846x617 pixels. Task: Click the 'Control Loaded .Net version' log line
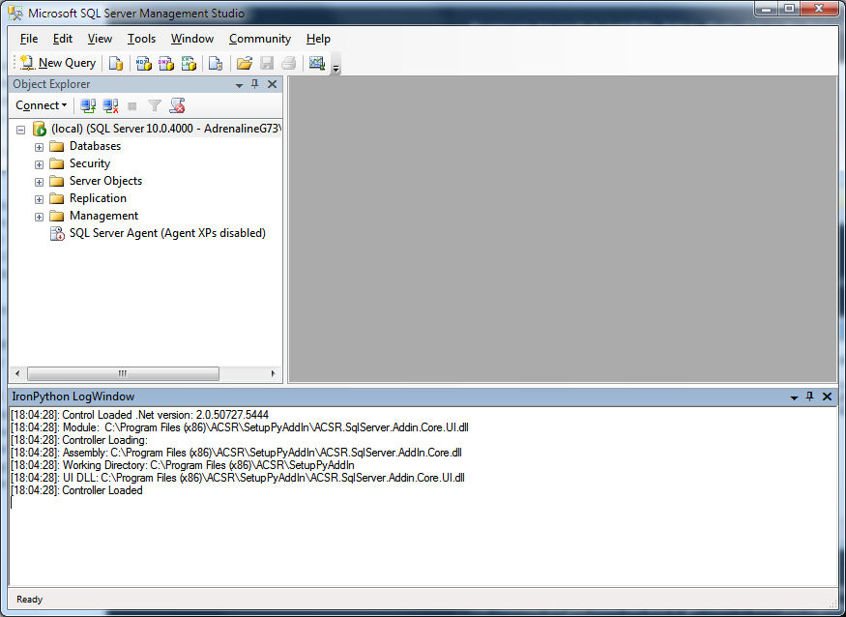[x=140, y=415]
